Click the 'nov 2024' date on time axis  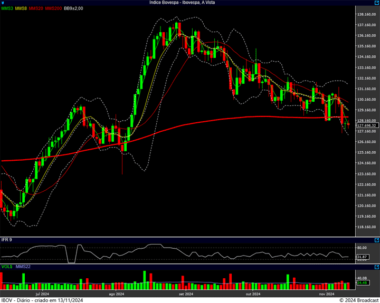tap(327, 294)
